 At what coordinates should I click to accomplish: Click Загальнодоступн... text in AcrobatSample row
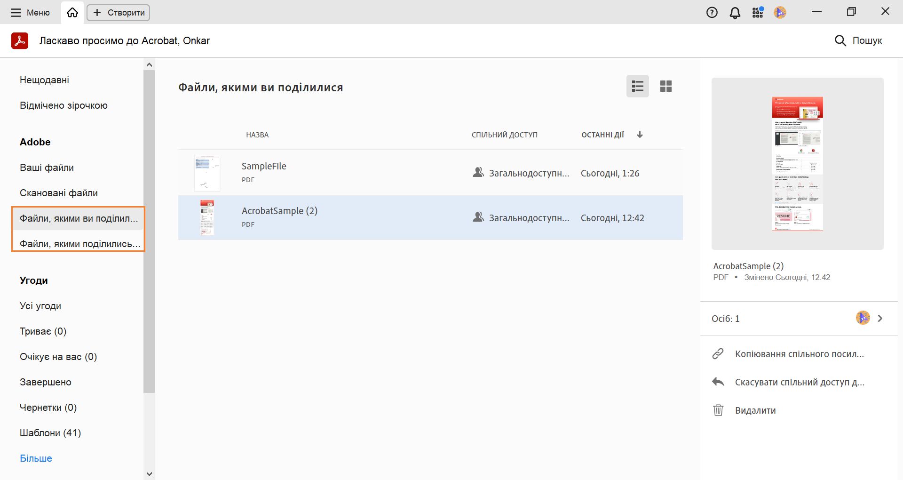pyautogui.click(x=529, y=218)
